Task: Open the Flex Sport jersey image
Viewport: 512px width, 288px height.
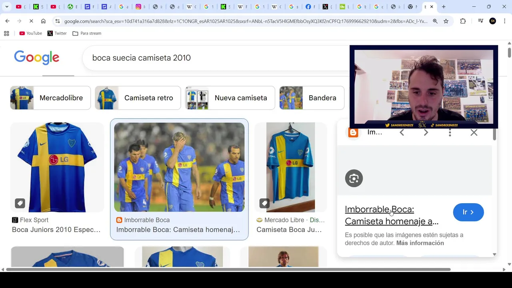Action: 57,167
